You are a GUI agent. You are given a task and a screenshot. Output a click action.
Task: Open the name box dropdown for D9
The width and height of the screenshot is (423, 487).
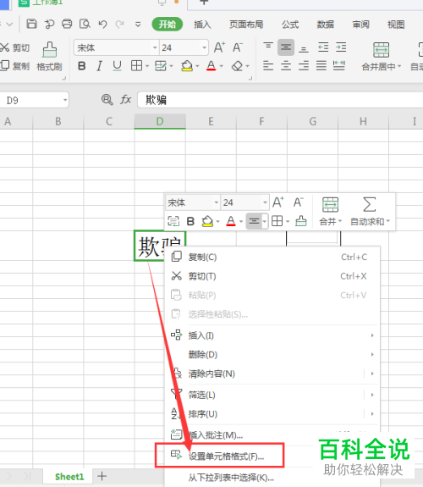point(65,100)
